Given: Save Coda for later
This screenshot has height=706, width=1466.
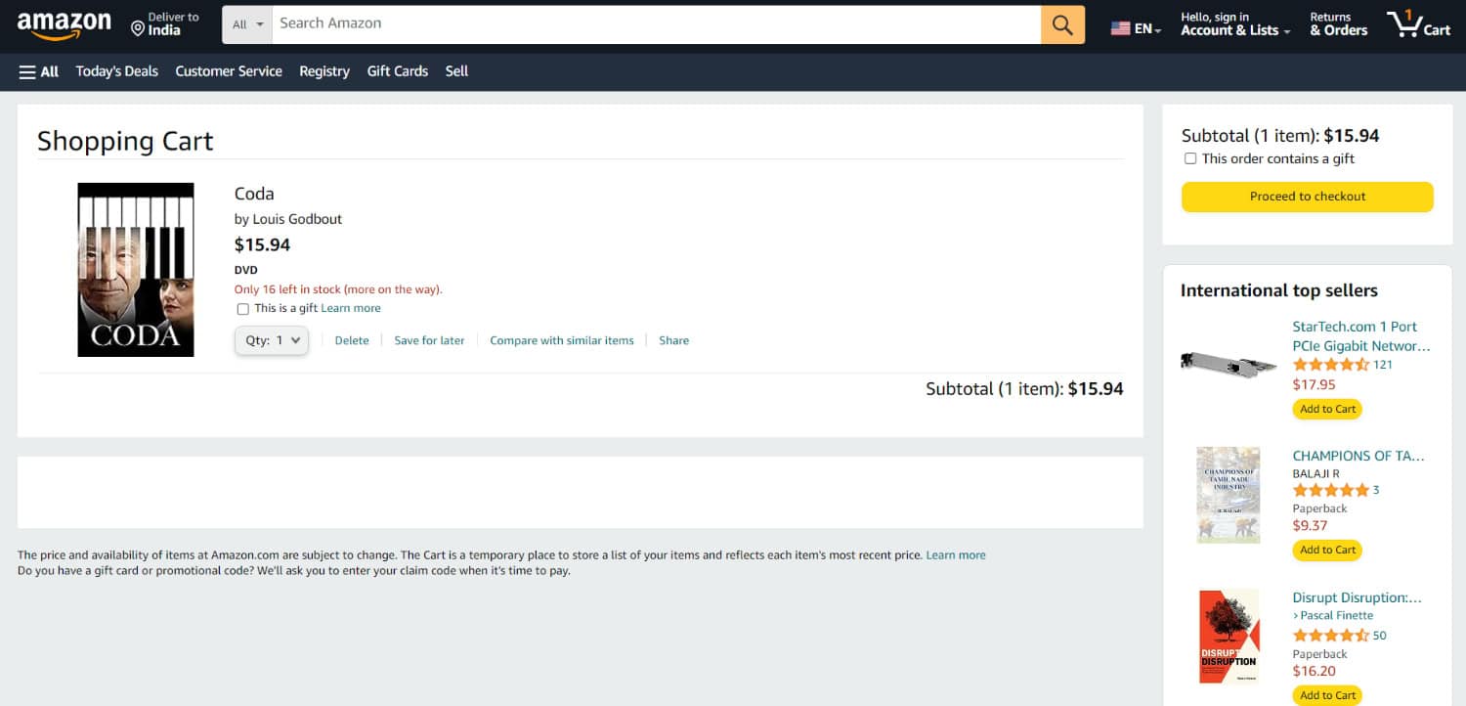Looking at the screenshot, I should 429,340.
